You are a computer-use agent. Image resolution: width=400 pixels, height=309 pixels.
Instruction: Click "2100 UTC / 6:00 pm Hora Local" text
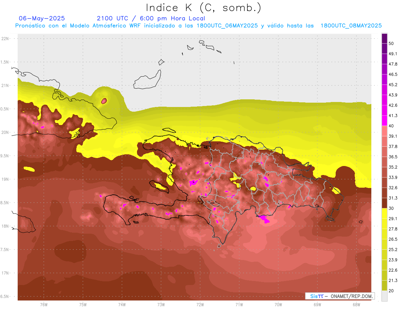(x=151, y=18)
